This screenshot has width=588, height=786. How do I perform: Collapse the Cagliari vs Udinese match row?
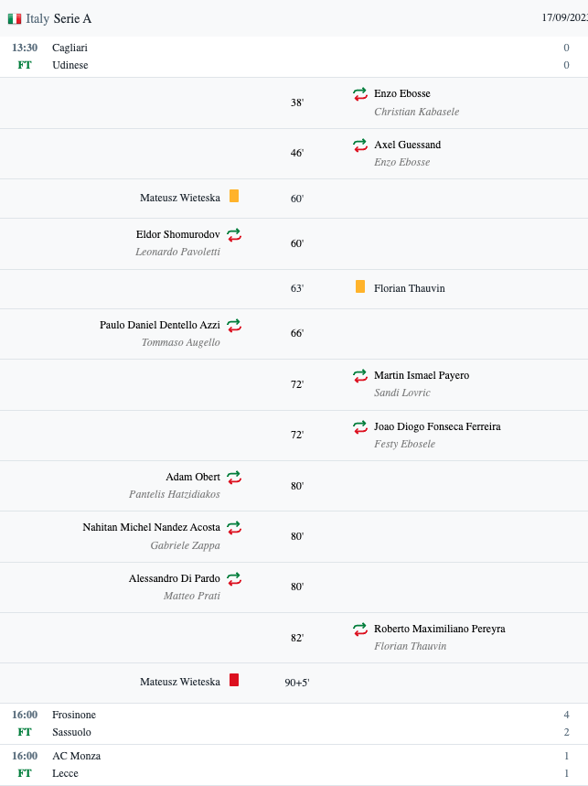coord(294,57)
